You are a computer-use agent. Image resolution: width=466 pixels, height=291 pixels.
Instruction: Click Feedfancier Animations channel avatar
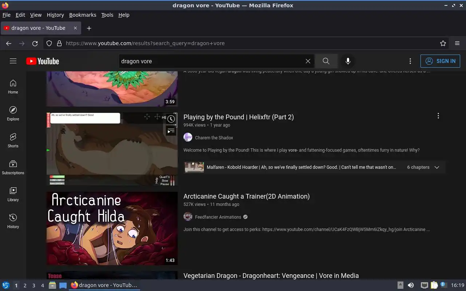pos(188,216)
